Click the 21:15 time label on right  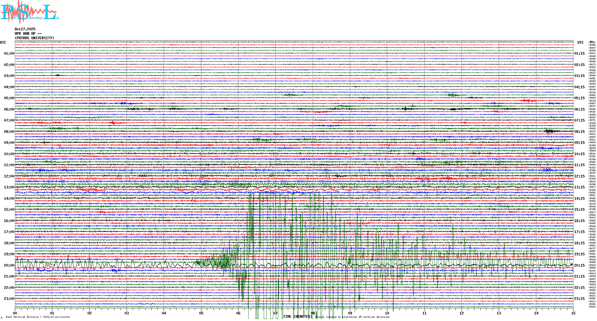(579, 276)
